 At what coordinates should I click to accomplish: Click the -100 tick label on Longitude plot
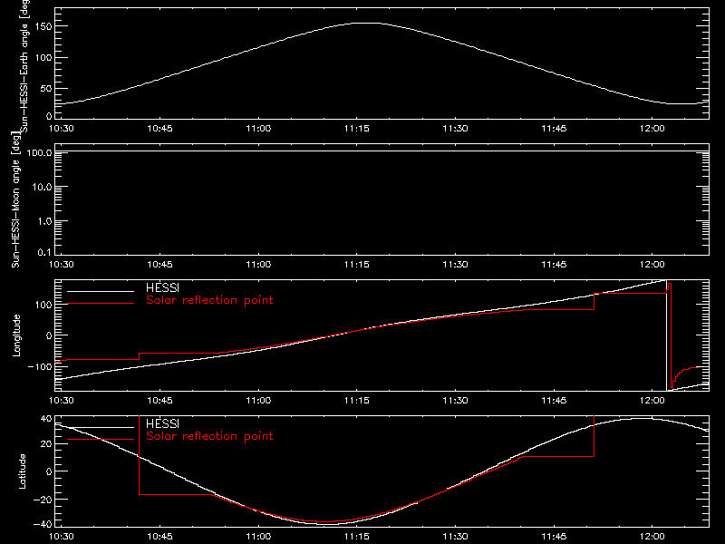click(x=40, y=366)
